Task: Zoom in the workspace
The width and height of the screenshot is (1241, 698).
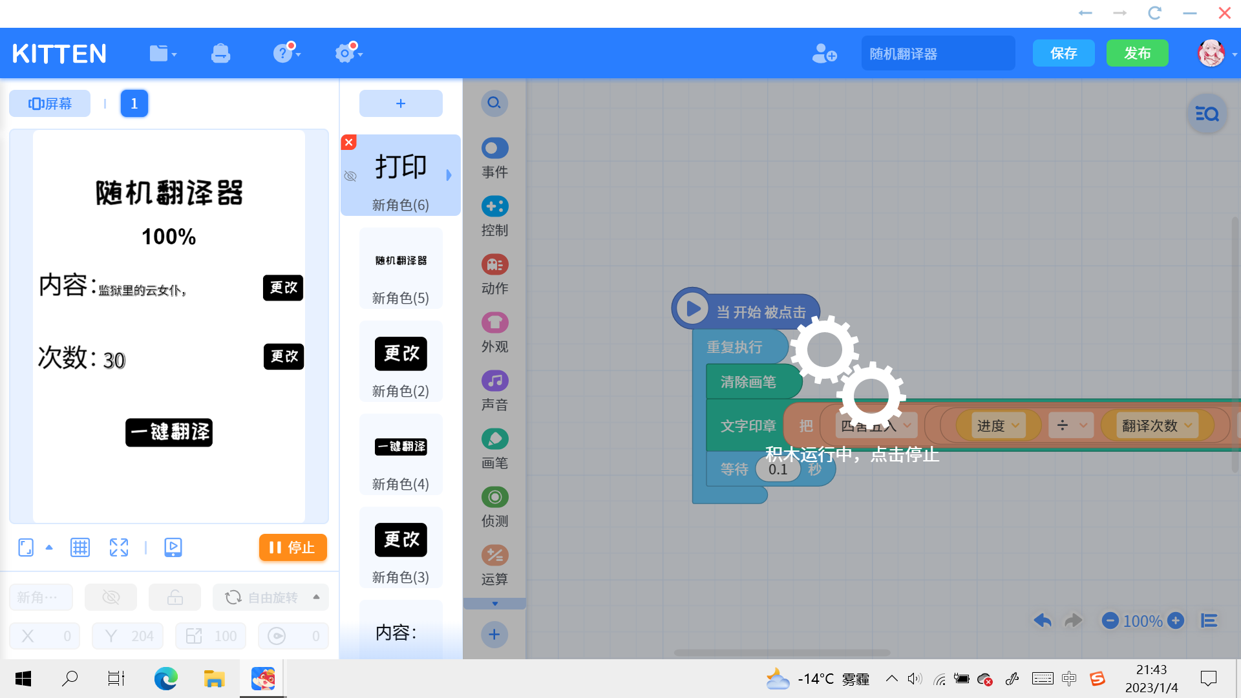Action: pyautogui.click(x=1176, y=621)
